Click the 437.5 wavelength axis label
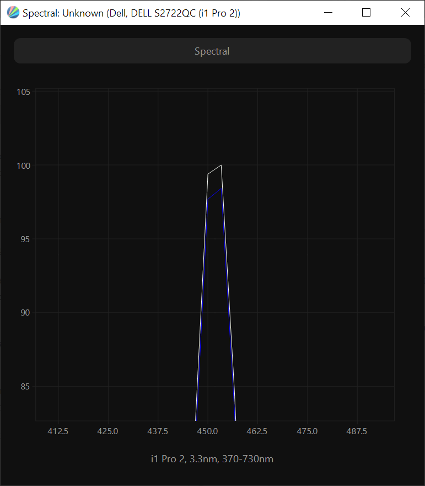Image resolution: width=425 pixels, height=486 pixels. tap(158, 431)
